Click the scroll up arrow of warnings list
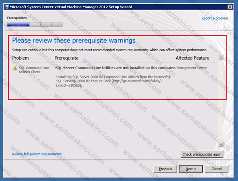This screenshot has height=181, width=238. click(221, 58)
